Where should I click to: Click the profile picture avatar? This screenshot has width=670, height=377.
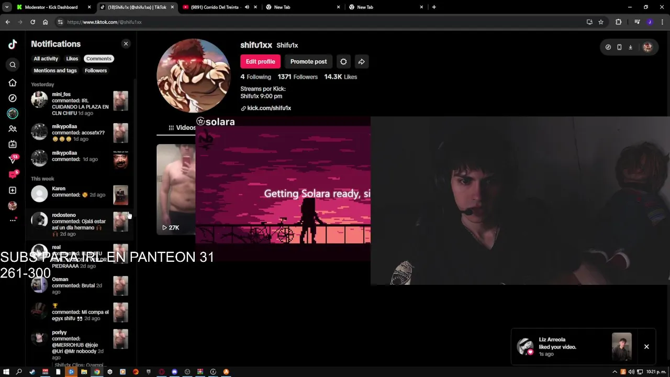194,75
